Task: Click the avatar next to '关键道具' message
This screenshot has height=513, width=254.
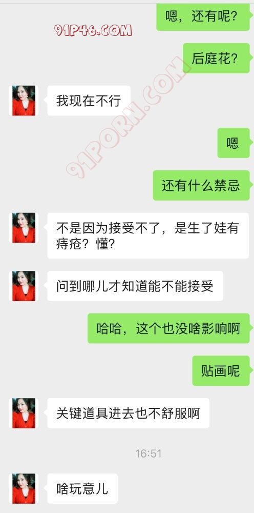Action: [x=24, y=413]
